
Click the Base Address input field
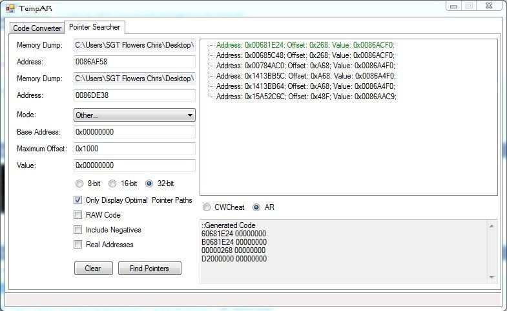[134, 132]
